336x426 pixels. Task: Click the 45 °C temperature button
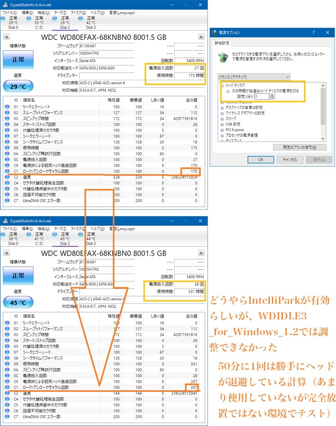(18, 302)
